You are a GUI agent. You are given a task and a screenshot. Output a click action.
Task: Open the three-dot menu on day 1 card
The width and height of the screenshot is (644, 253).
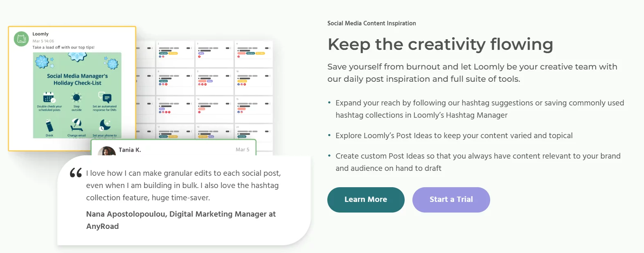tap(191, 48)
